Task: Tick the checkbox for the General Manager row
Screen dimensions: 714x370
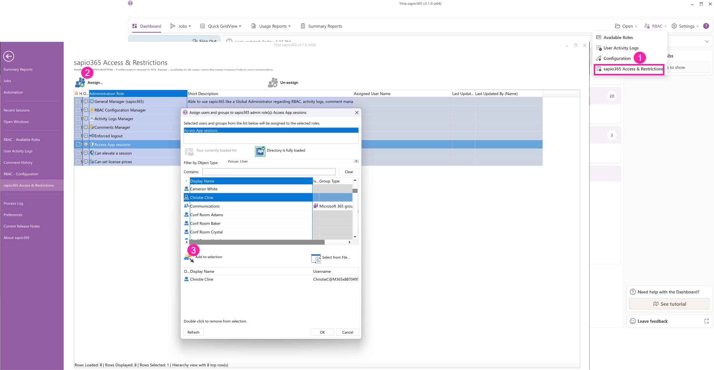Action: 78,101
